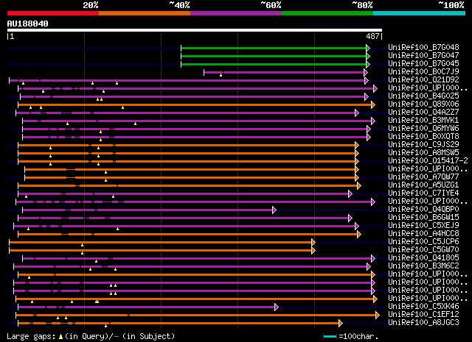Click the orange ~40% identity legend segment

point(145,13)
